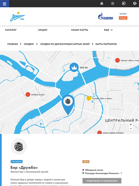Click 'Винный бар с мексиканской кухней' subtitle
139x186 pixels.
tap(29, 172)
